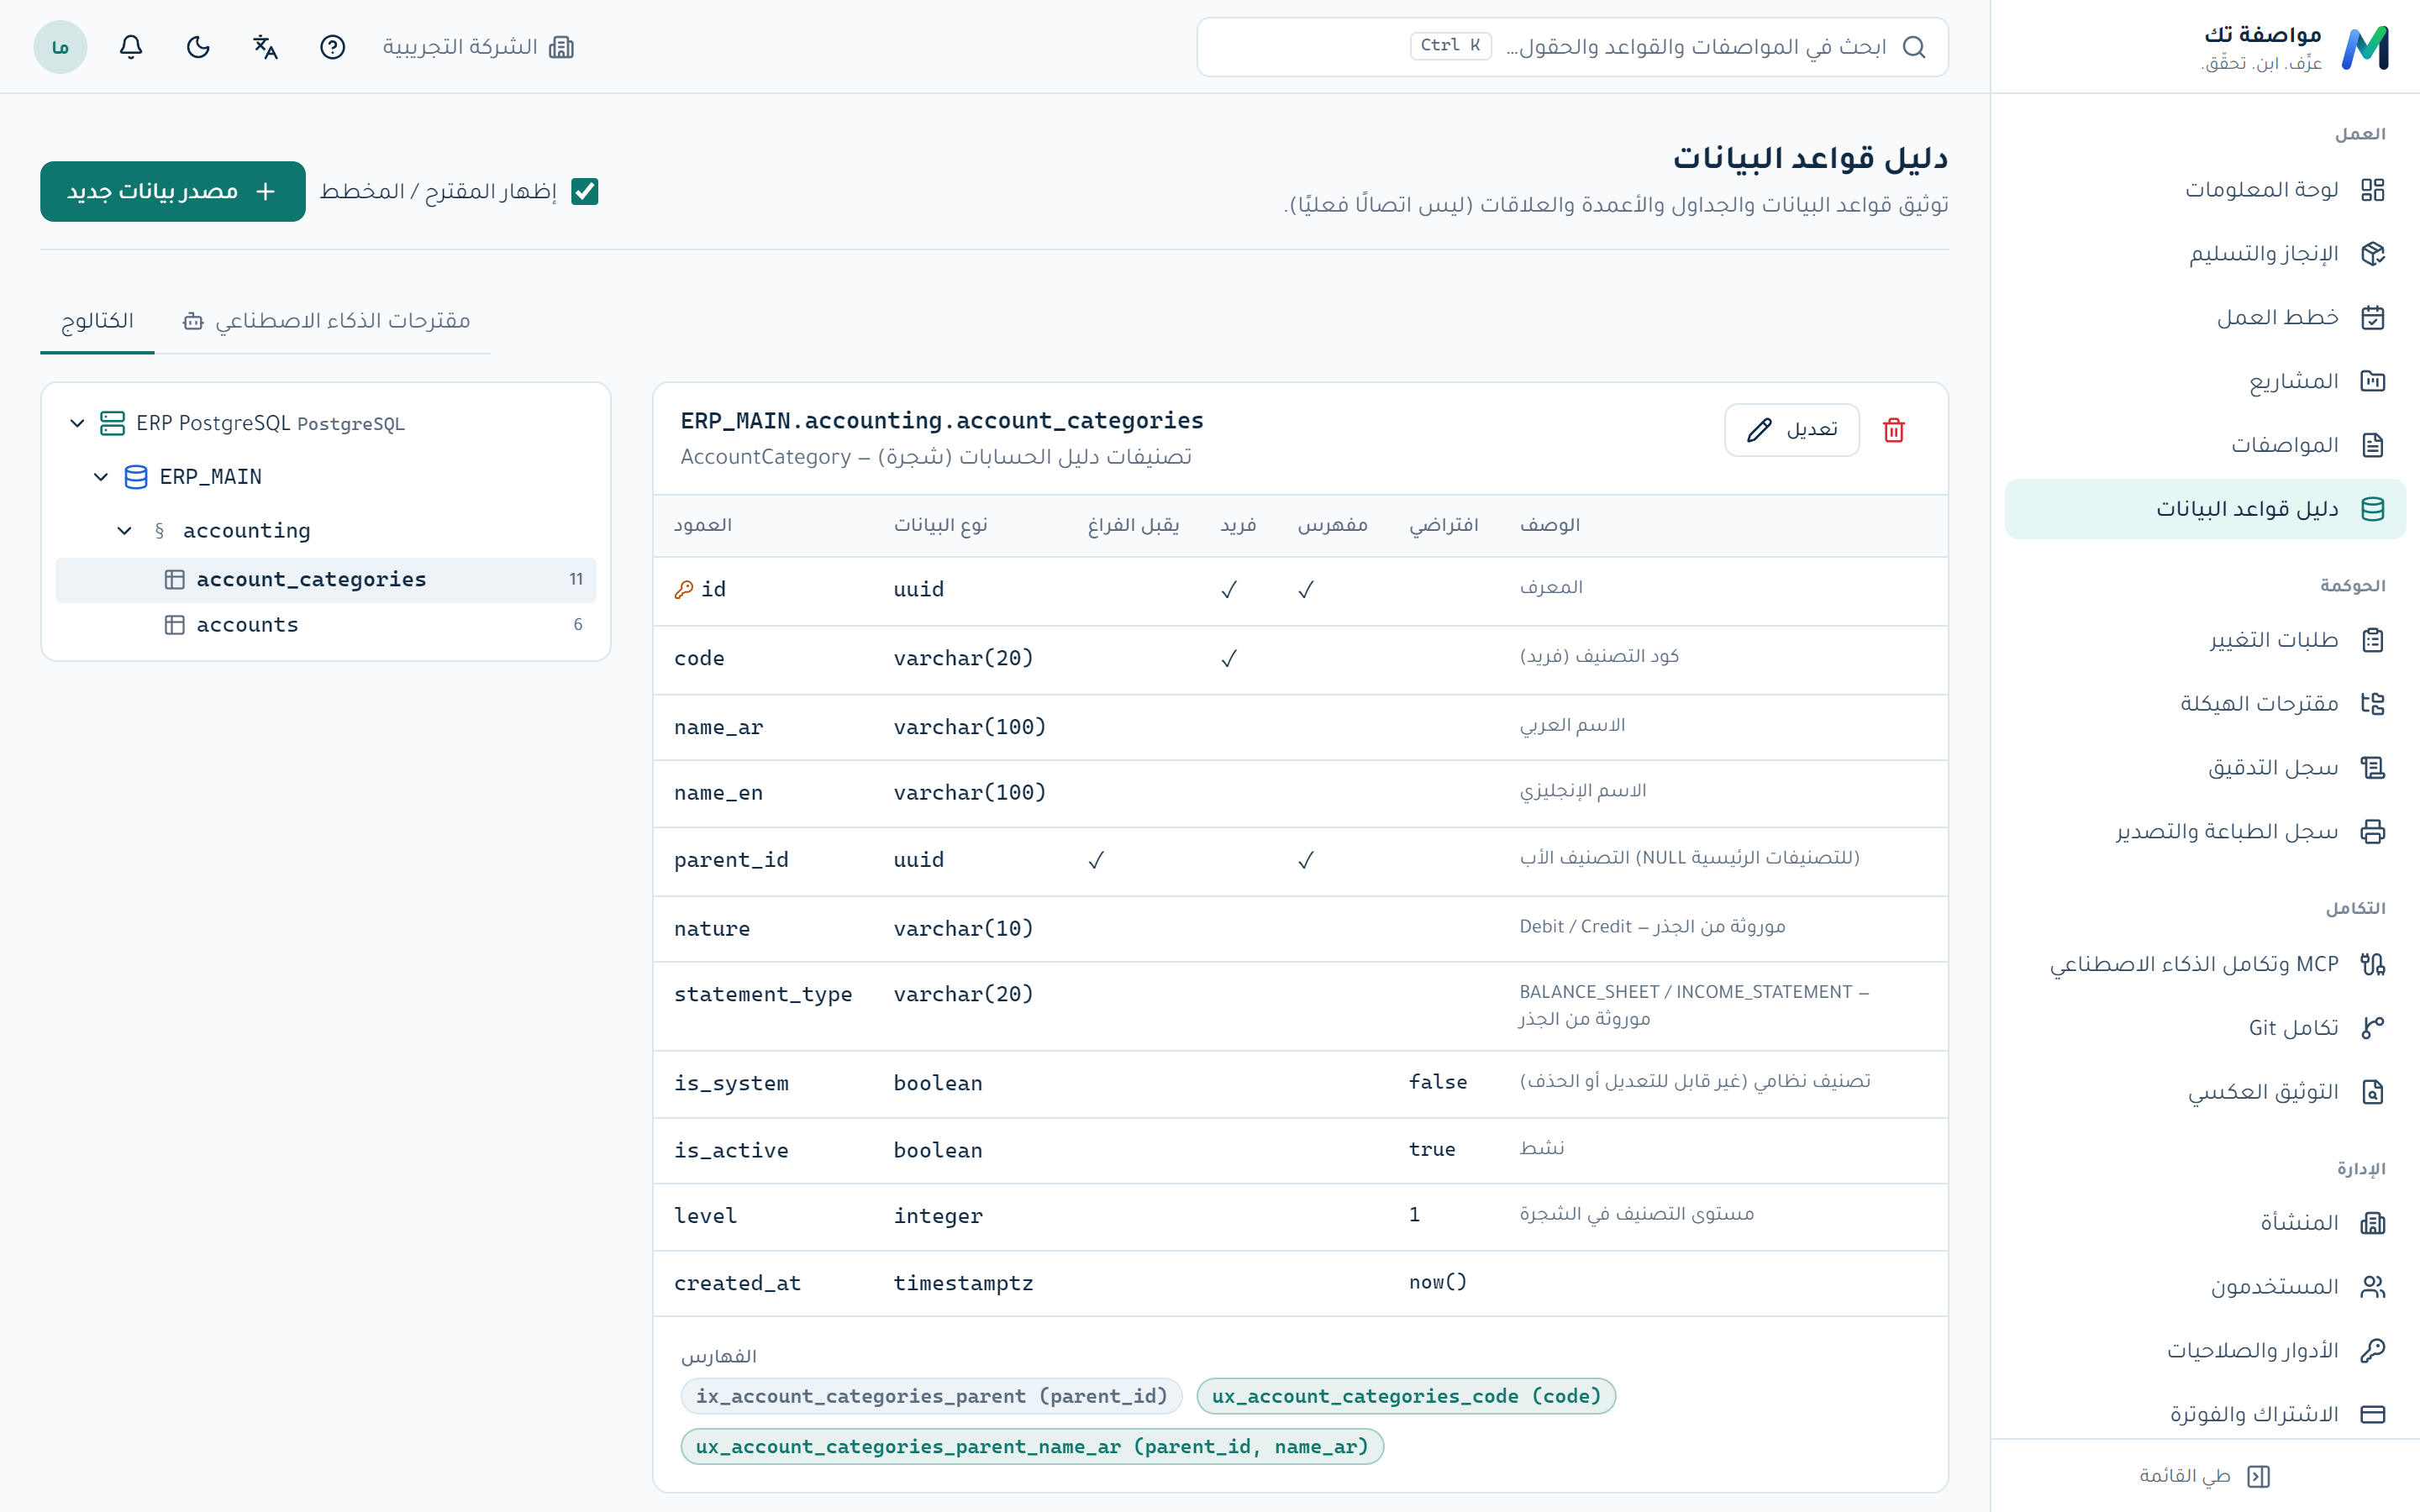Open التوثيق العكسي menu item
2420x1512 pixels.
[x=2205, y=1092]
